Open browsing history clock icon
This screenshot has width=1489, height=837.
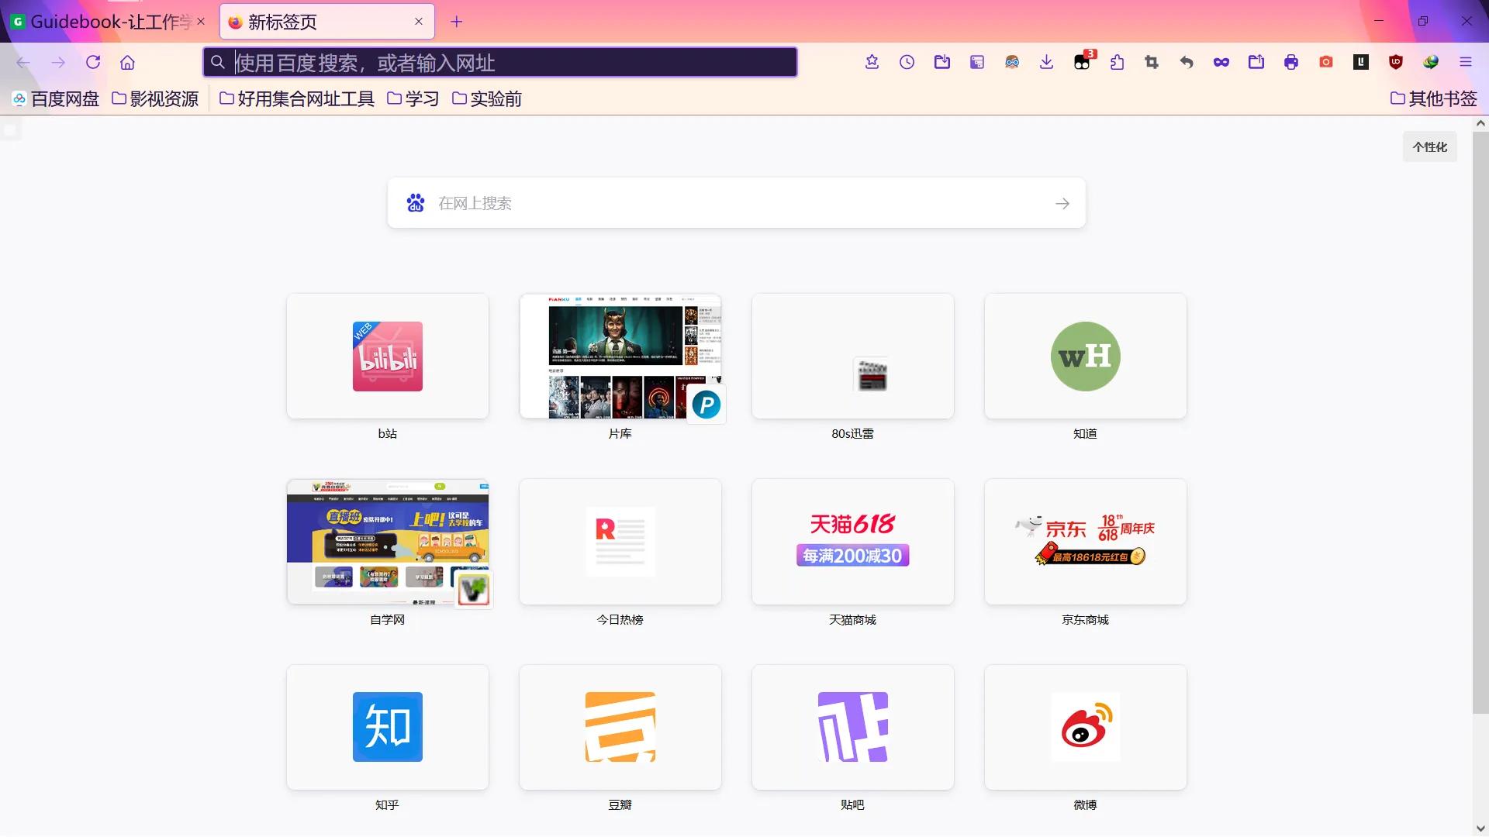click(x=906, y=62)
